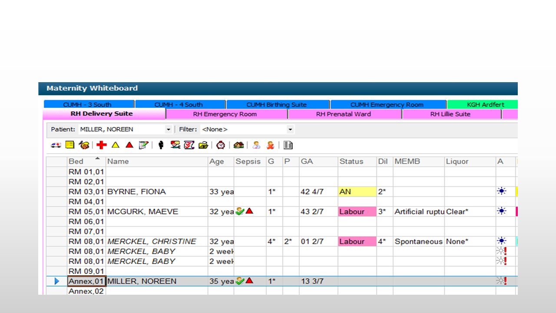Click the yellow triangle toolbar icon
This screenshot has width=556, height=313.
point(115,145)
